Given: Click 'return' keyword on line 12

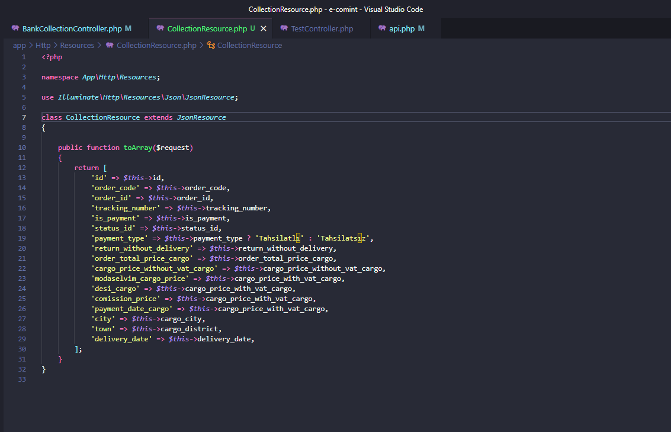Looking at the screenshot, I should point(86,168).
